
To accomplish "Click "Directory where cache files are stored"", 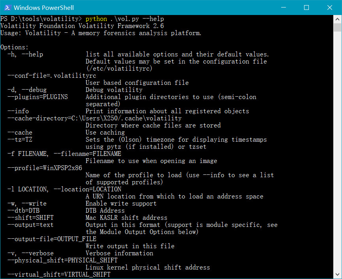I will coord(153,125).
